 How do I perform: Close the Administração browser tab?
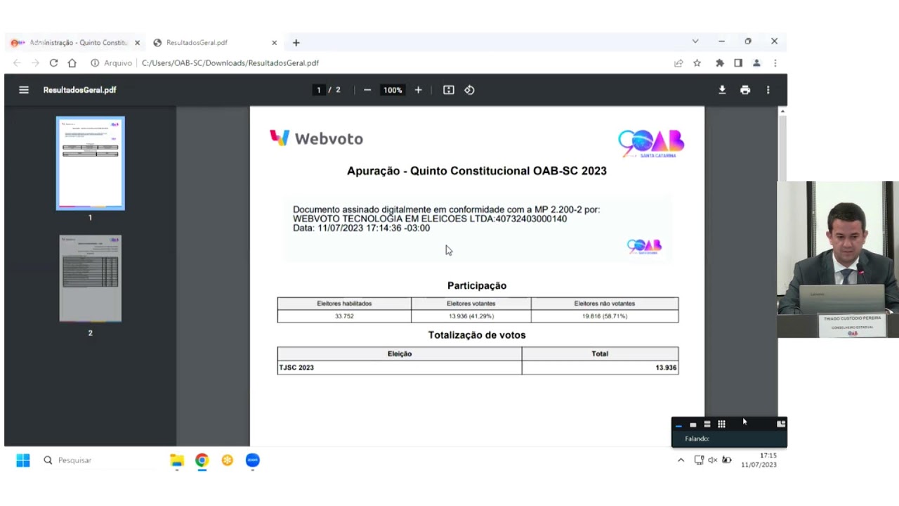point(137,42)
